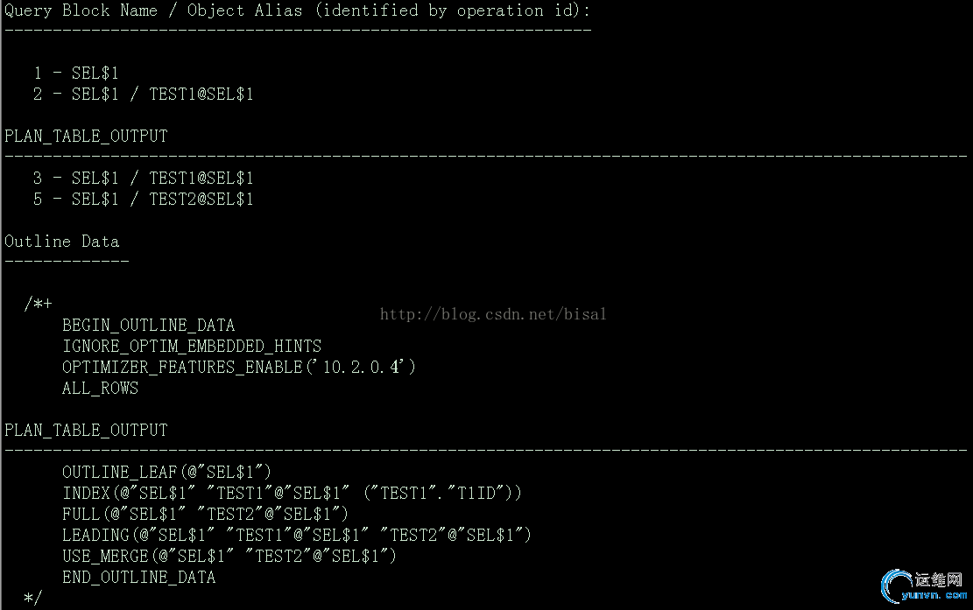Click the LEADING hint line
The image size is (973, 610).
[296, 536]
